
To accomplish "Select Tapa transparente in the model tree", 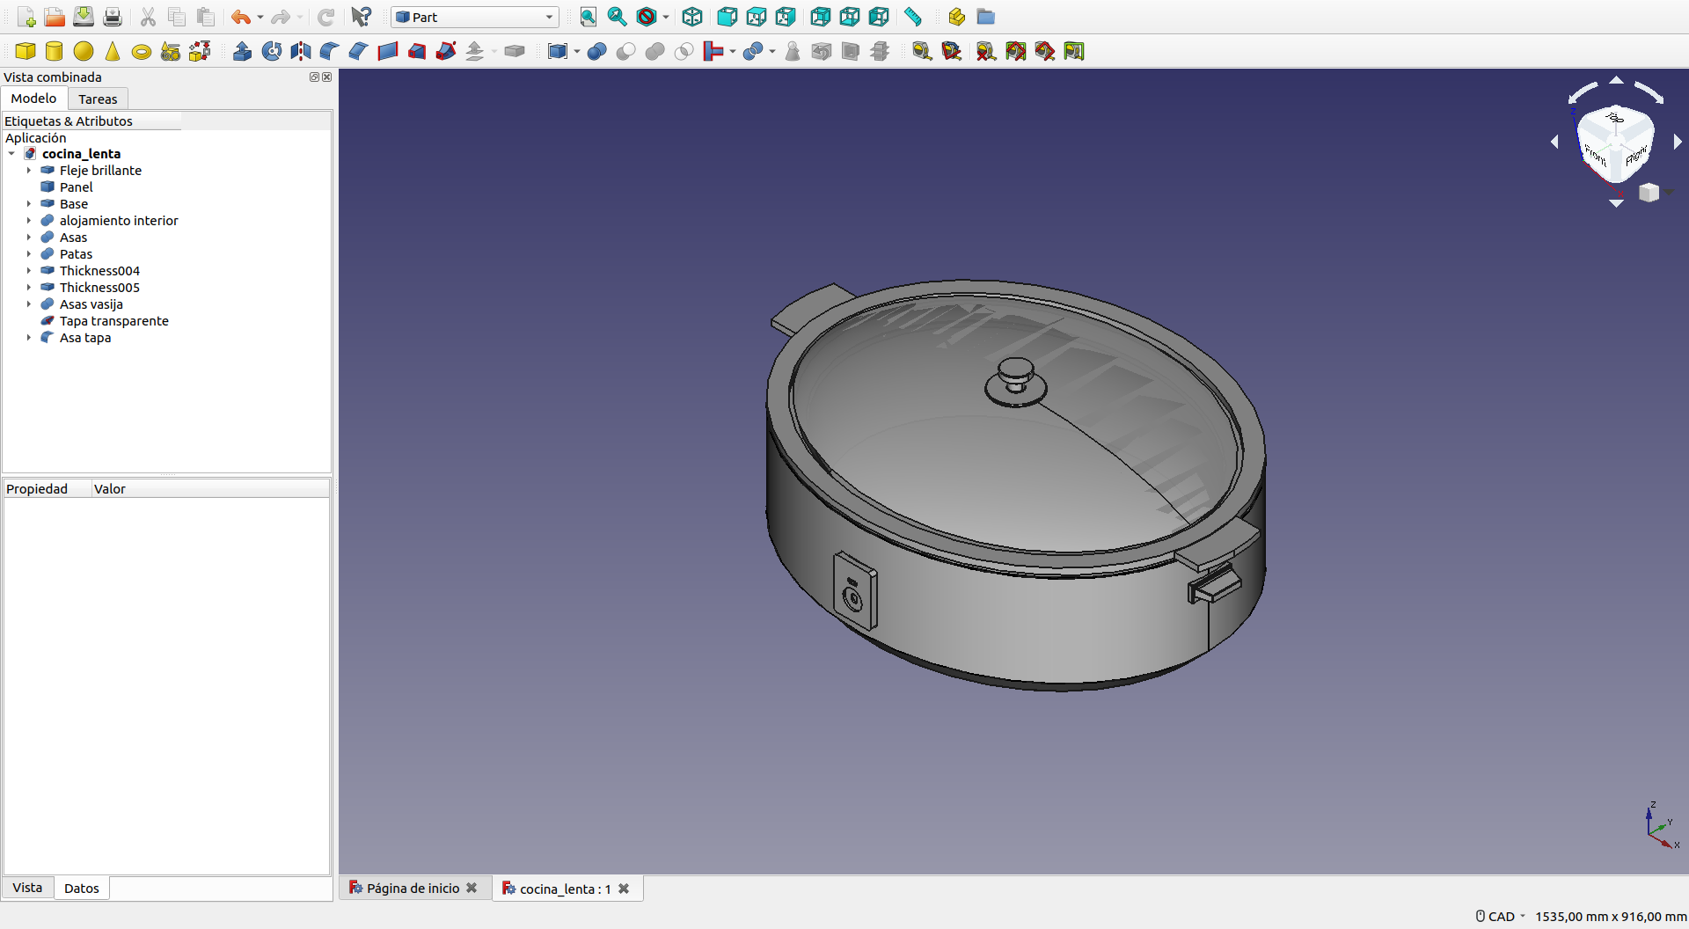I will click(113, 321).
